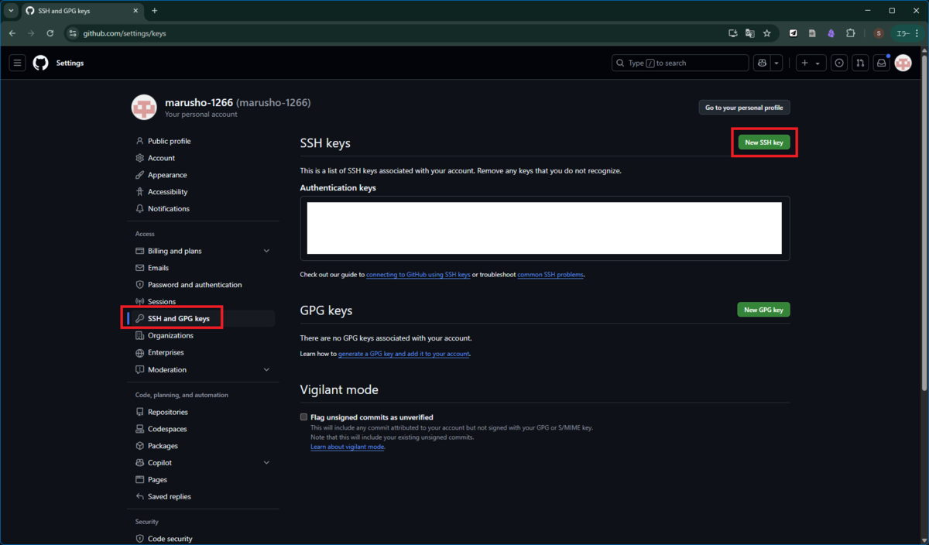929x545 pixels.
Task: Click the address bar URL github.com/settings/keys
Action: (125, 33)
